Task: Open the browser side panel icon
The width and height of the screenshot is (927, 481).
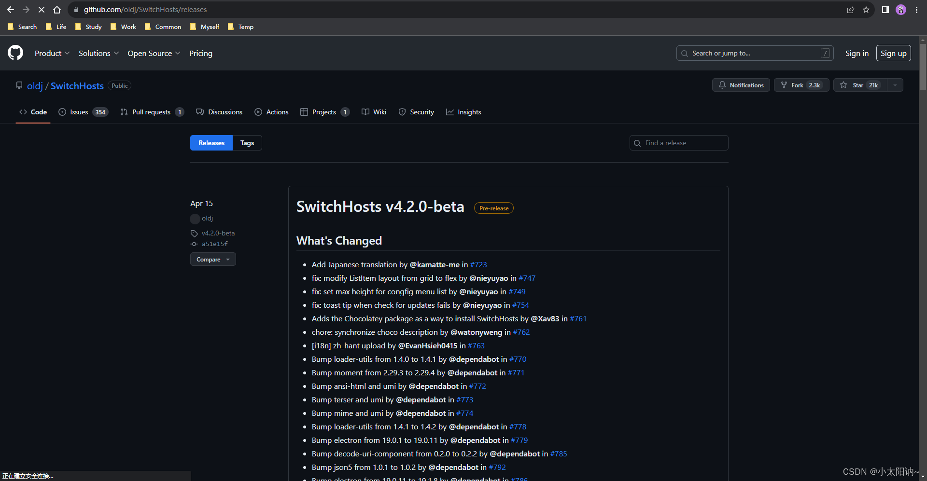Action: 885,10
